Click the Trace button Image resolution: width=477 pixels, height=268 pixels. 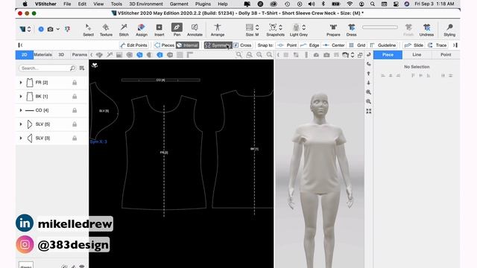pos(437,45)
